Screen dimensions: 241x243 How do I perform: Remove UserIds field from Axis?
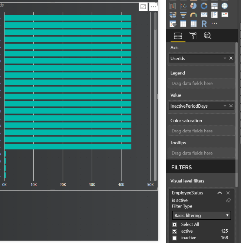(231, 58)
